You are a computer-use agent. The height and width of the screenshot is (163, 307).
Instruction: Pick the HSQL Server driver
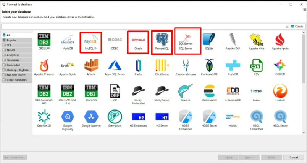click(x=280, y=119)
